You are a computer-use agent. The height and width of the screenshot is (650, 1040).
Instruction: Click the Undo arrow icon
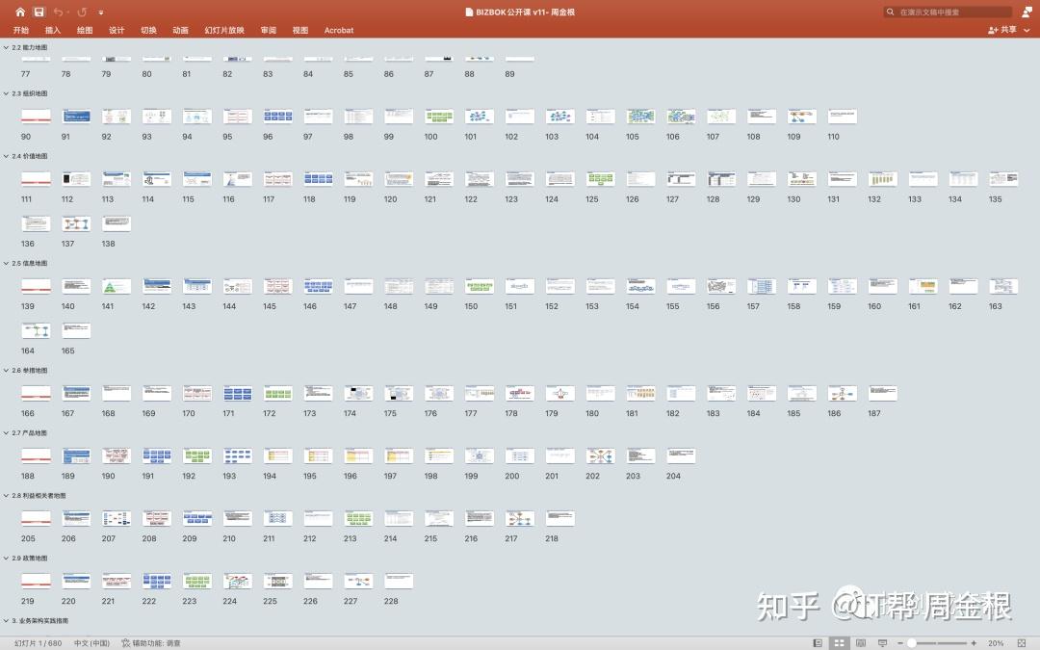59,12
